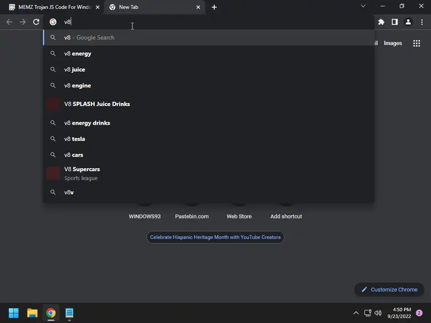
Task: Open Chrome's three-dot menu
Action: tap(422, 22)
